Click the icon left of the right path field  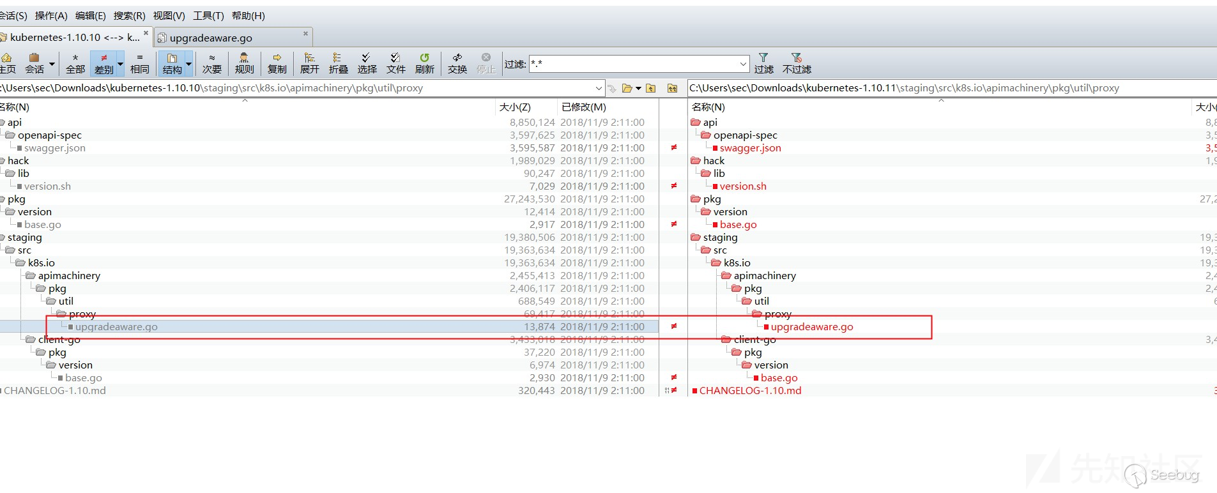[x=672, y=88]
